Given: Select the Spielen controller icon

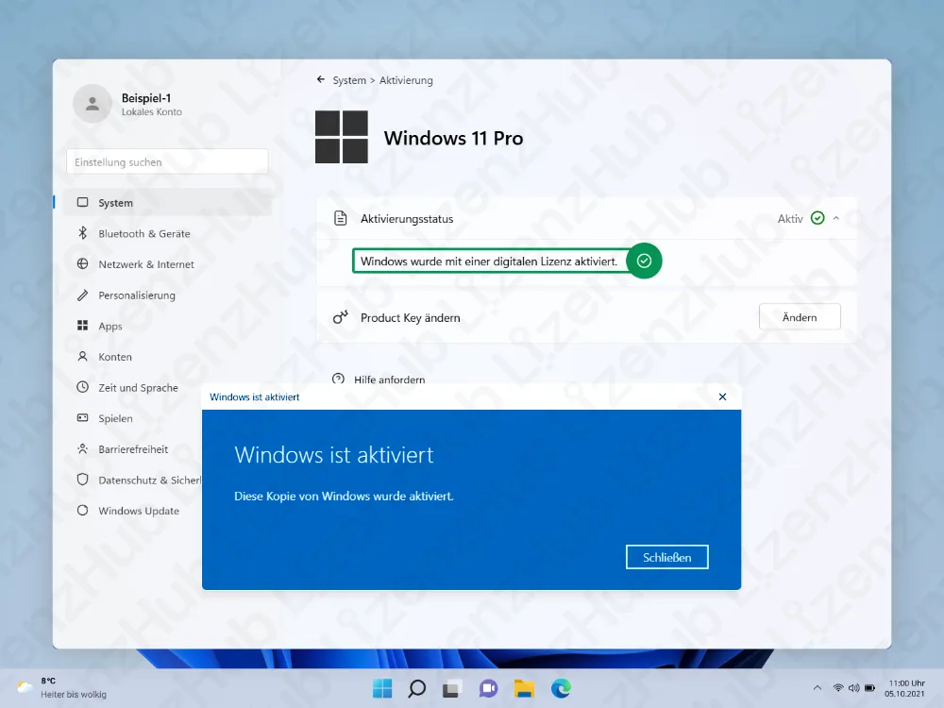Looking at the screenshot, I should (x=84, y=418).
